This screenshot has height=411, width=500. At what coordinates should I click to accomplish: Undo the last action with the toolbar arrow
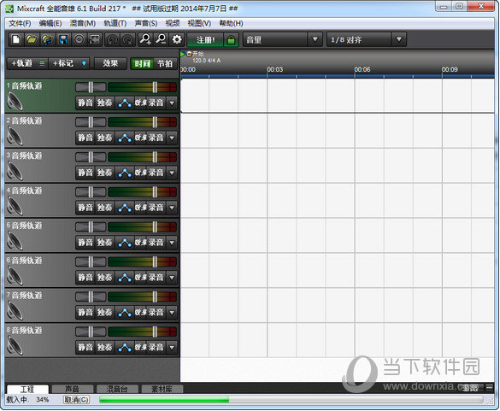tap(112, 39)
